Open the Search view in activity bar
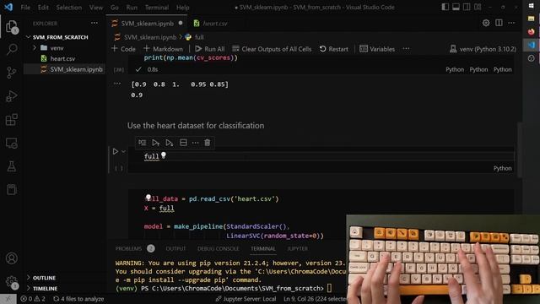This screenshot has height=304, width=540. [x=11, y=50]
